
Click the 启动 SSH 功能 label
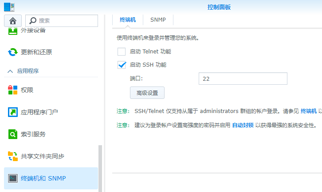(x=148, y=65)
